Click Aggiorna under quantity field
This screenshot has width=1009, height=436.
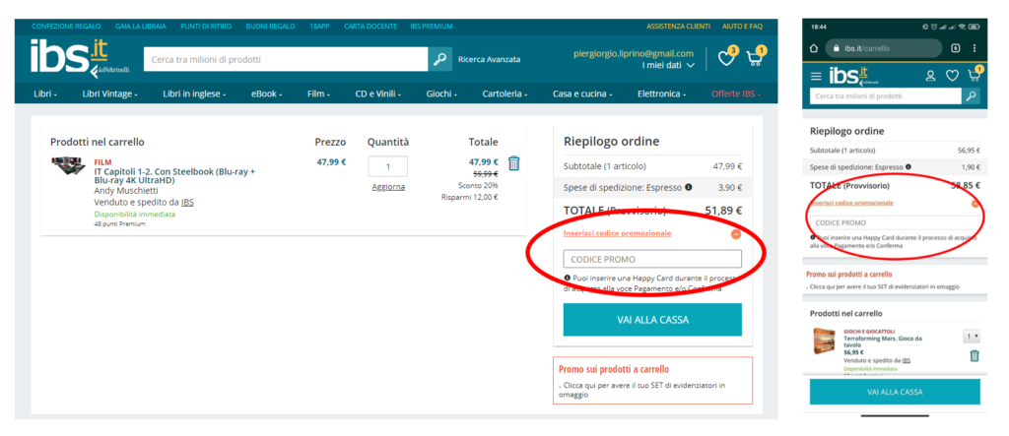(x=388, y=186)
